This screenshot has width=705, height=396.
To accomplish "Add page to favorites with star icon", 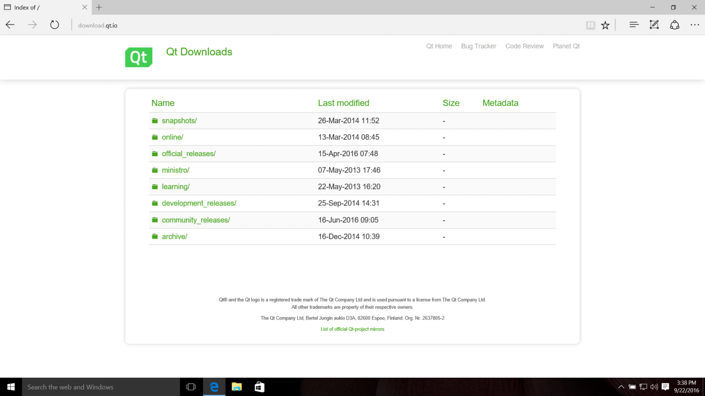I will tap(605, 25).
